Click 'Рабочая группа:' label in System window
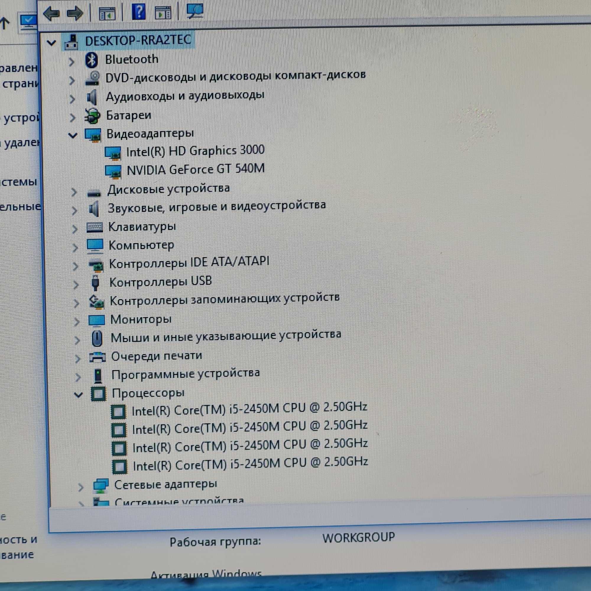The image size is (591, 591). pos(215,541)
